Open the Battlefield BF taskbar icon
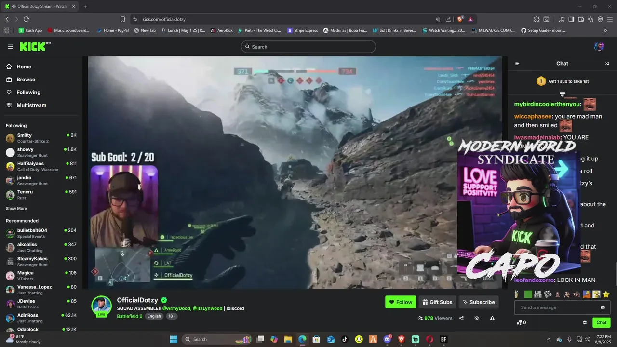This screenshot has height=347, width=617. 443,339
